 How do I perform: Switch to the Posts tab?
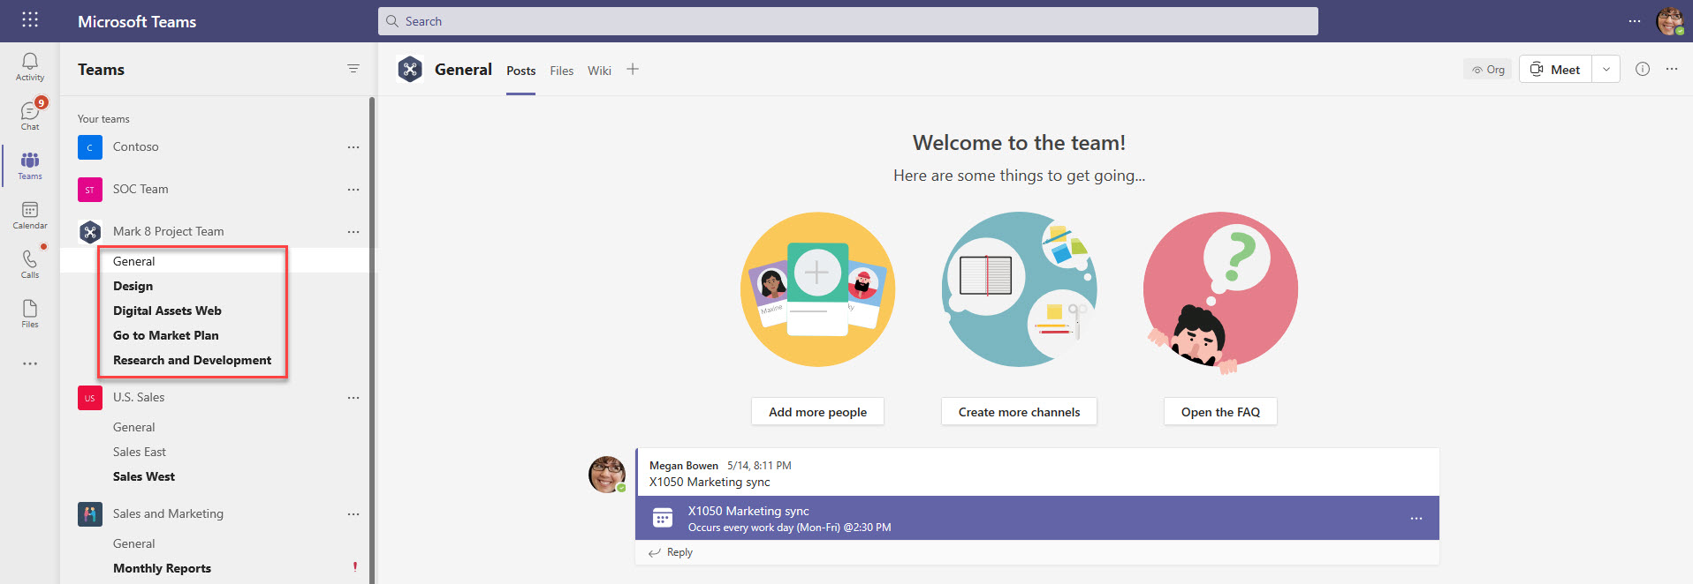(x=520, y=71)
